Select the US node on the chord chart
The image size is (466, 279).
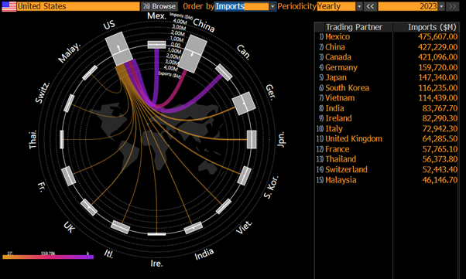pyautogui.click(x=118, y=49)
